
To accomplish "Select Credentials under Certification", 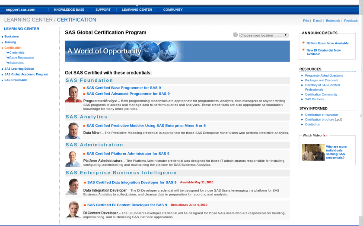I will coord(17,53).
